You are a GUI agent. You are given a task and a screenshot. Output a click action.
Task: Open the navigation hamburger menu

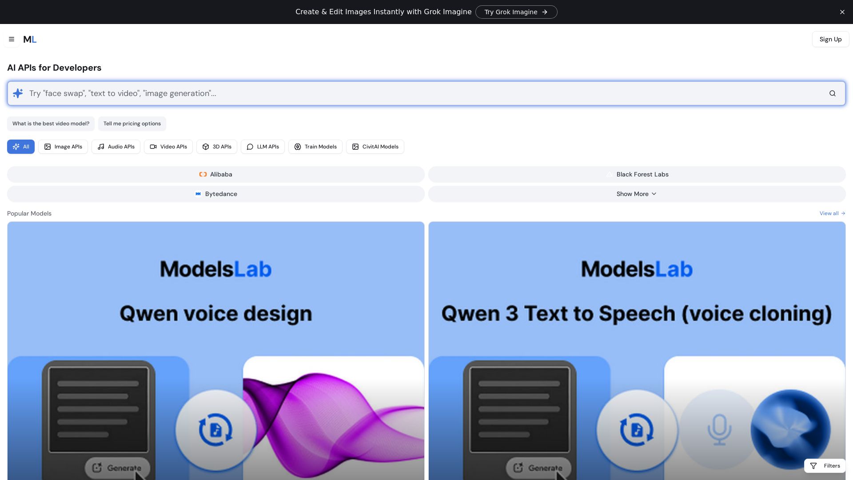12,39
